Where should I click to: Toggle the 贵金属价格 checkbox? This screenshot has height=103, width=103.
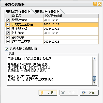pyautogui.click(x=8, y=29)
